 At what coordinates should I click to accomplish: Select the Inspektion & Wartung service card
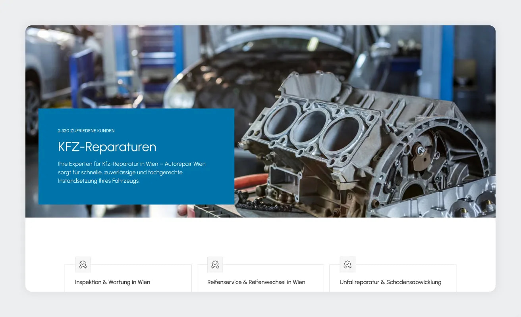(128, 277)
